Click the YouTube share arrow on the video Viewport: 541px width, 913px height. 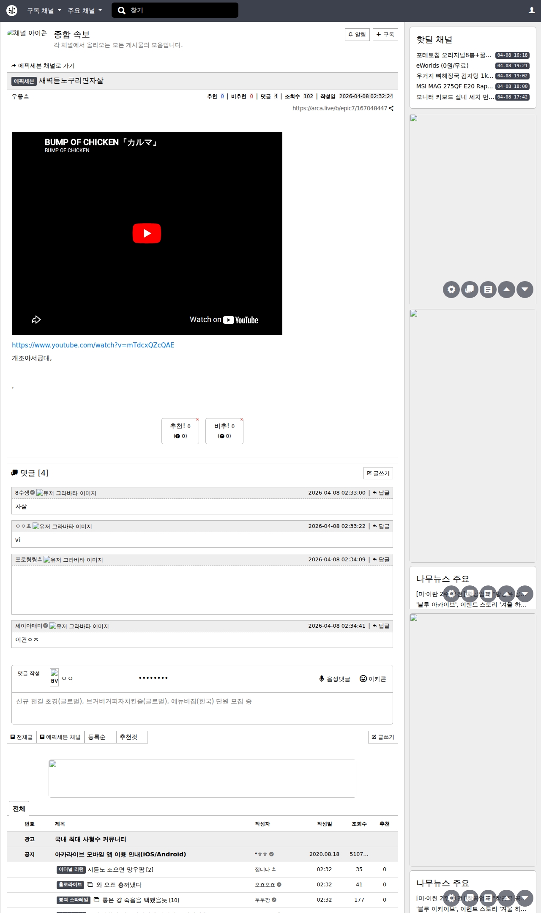coord(36,320)
